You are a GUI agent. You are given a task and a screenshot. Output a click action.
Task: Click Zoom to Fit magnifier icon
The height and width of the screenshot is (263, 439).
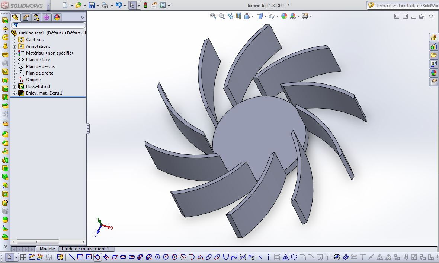pyautogui.click(x=213, y=16)
